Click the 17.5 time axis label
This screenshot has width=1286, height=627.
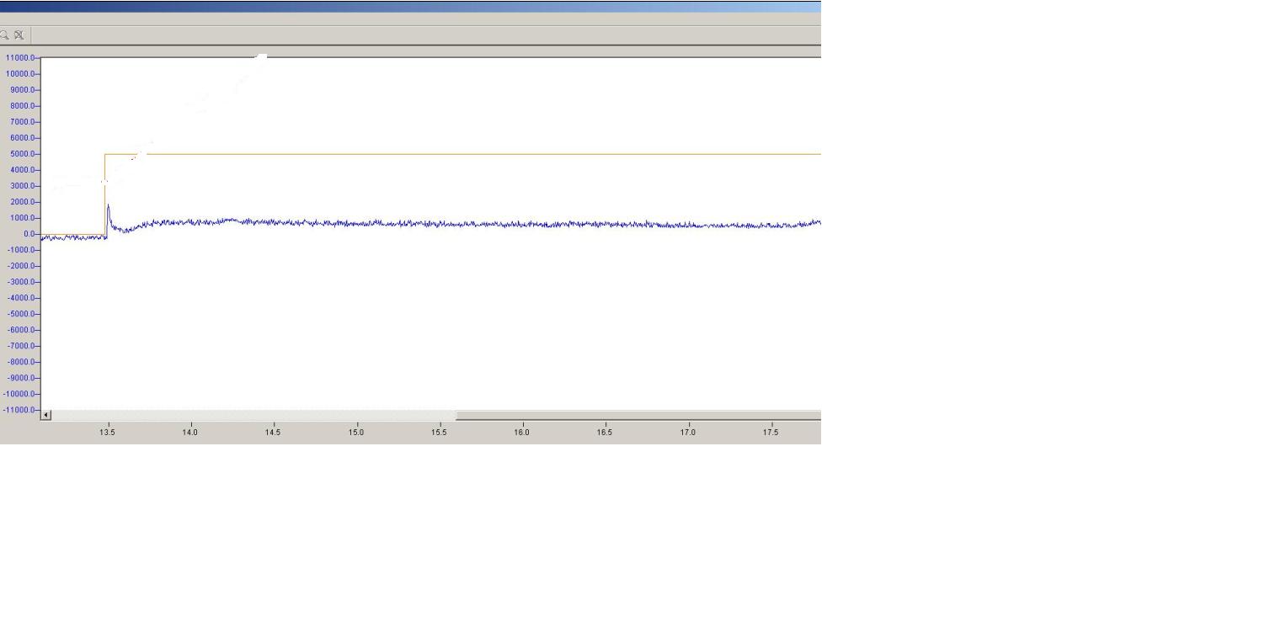[x=771, y=433]
